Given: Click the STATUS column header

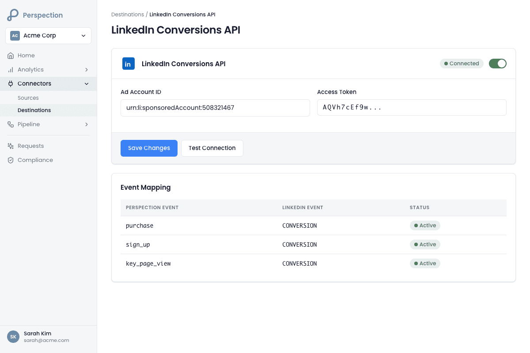Looking at the screenshot, I should coord(420,207).
